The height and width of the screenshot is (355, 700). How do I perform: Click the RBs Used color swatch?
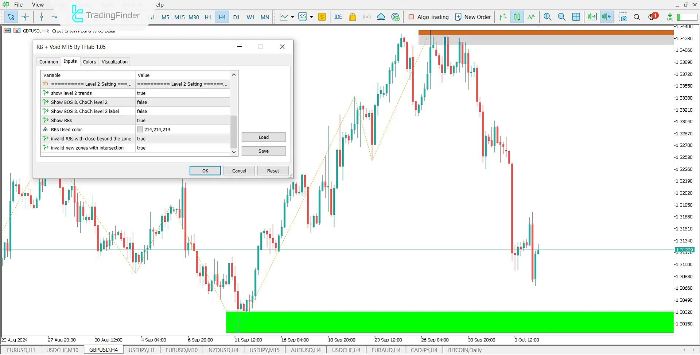(140, 130)
